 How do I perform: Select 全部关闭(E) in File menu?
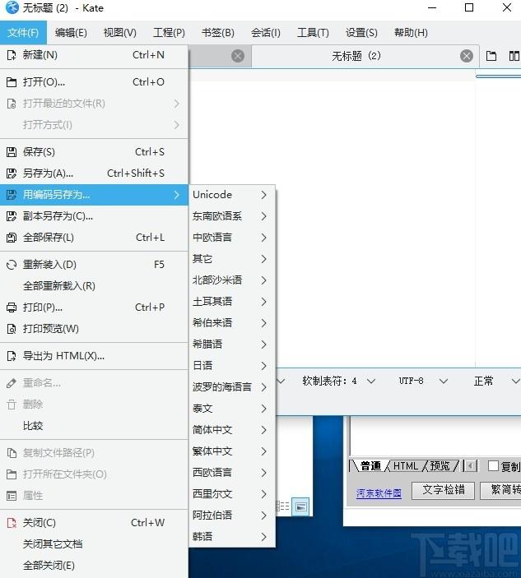click(x=94, y=566)
